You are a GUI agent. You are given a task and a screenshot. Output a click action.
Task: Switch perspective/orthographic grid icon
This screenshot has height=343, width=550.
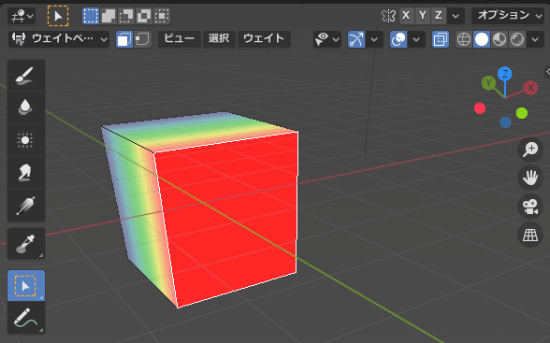pyautogui.click(x=530, y=235)
